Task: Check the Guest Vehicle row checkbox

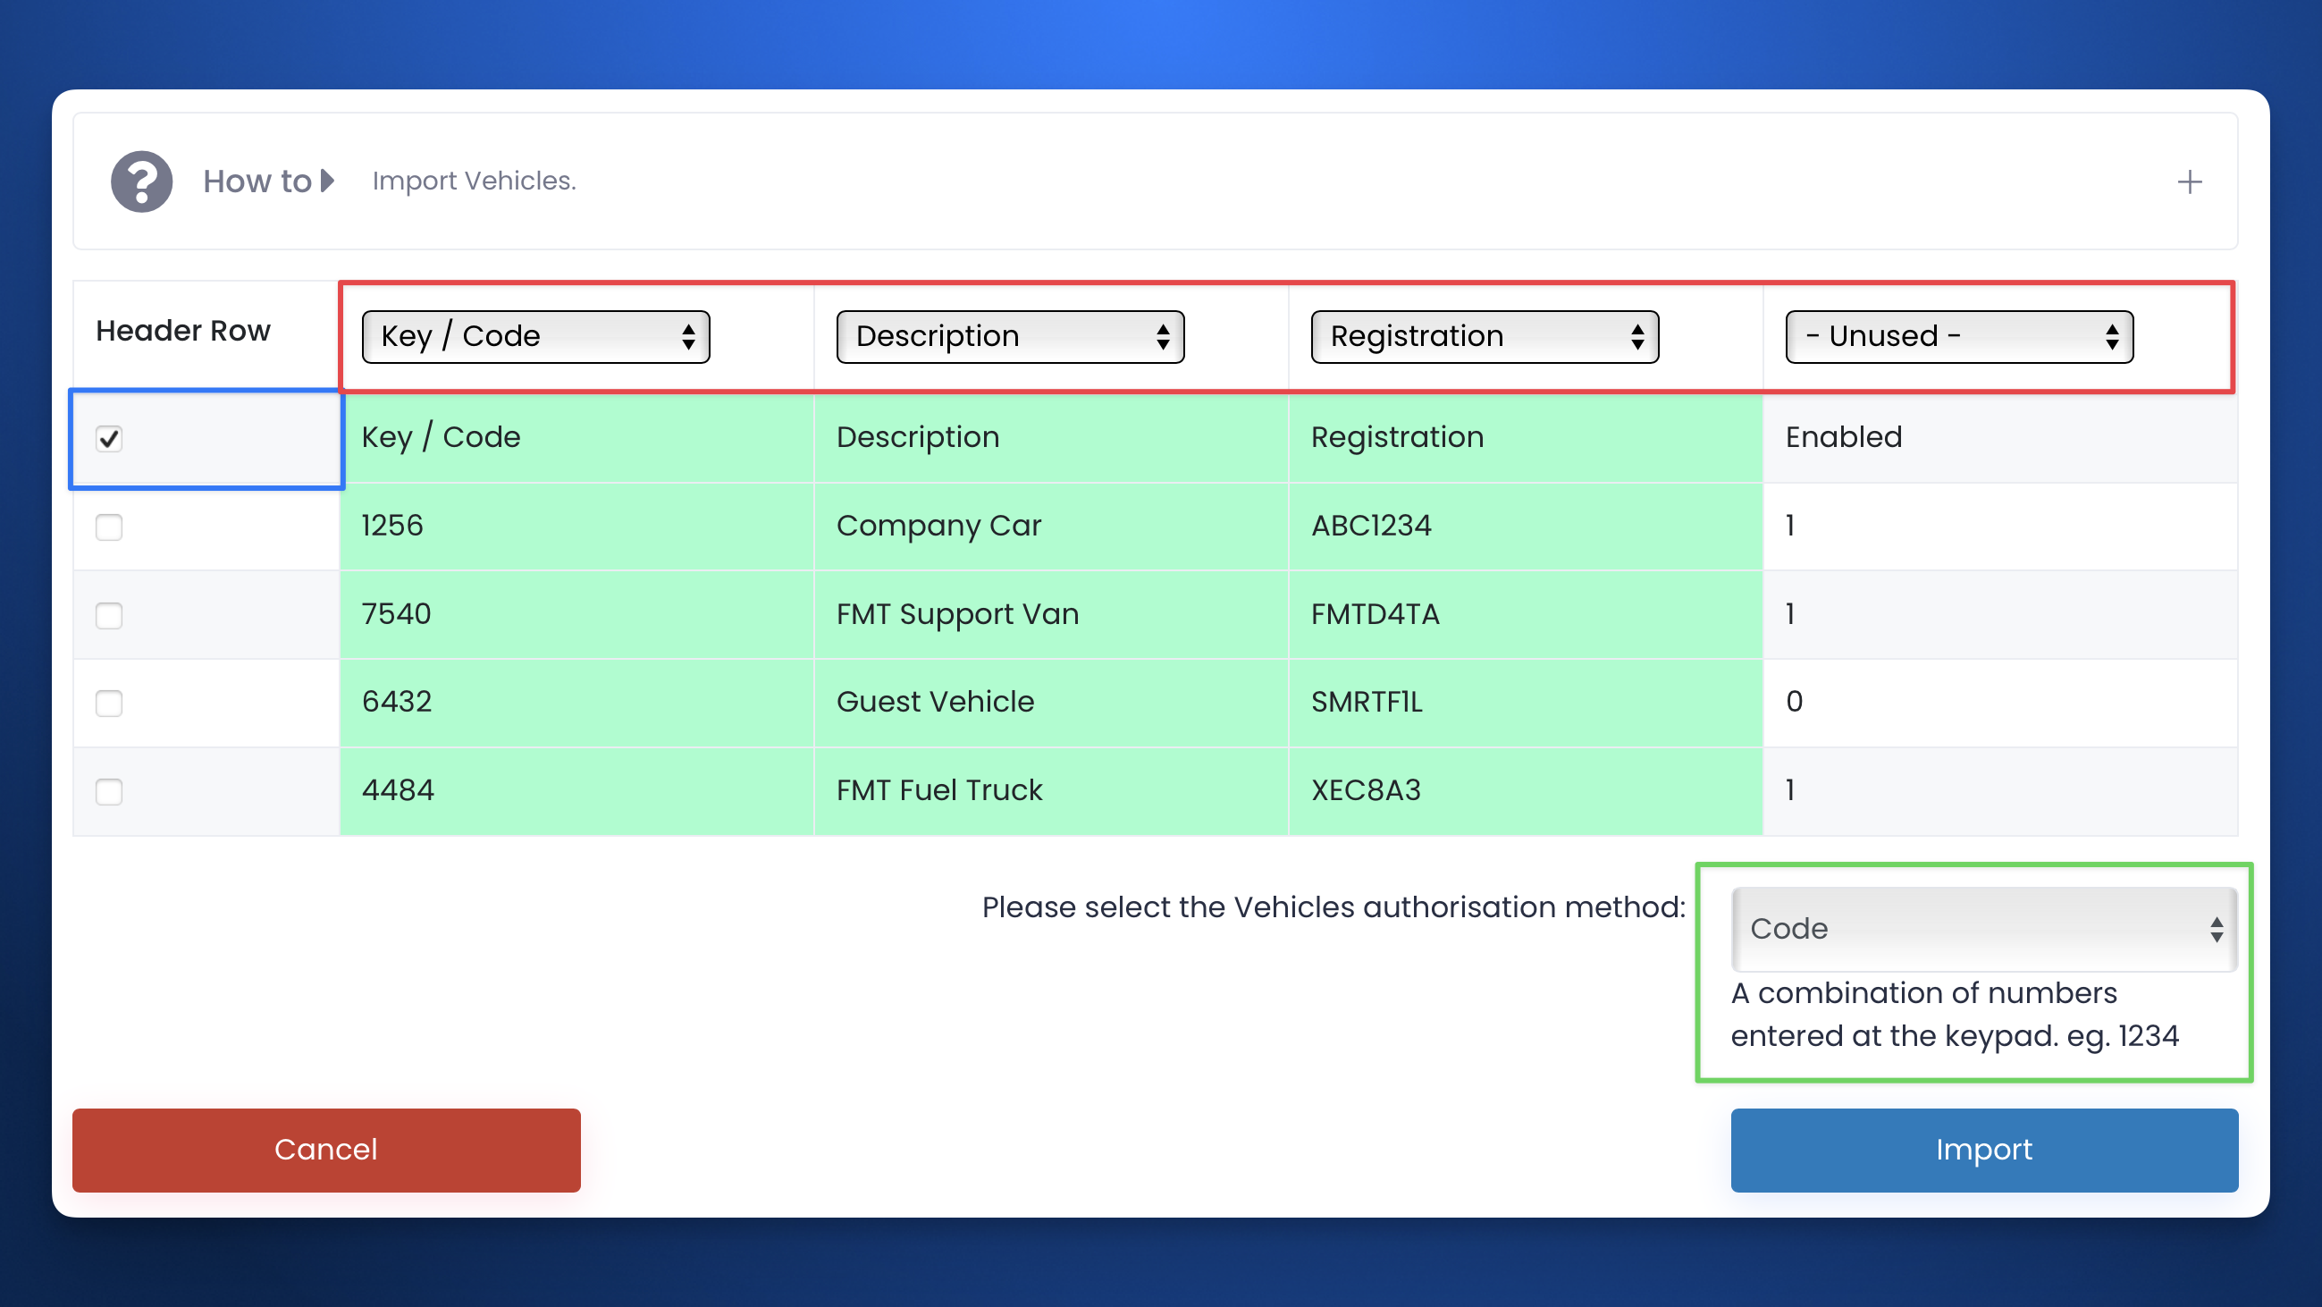Action: pyautogui.click(x=109, y=702)
